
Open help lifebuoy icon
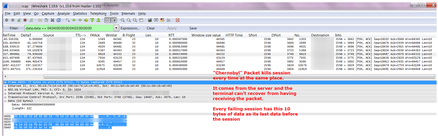pos(177,20)
